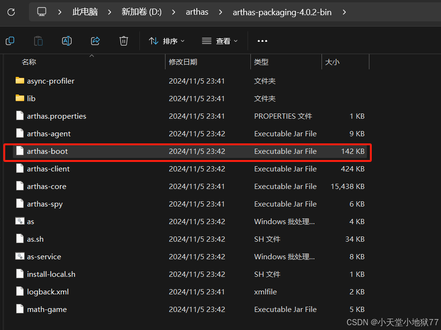This screenshot has height=330, width=441.
Task: Click the sort direction caret above 名称 column
Action: [92, 57]
